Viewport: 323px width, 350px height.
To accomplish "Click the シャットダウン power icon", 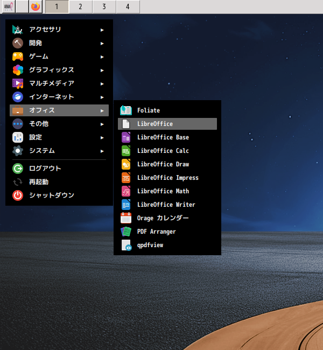I will click(x=18, y=195).
